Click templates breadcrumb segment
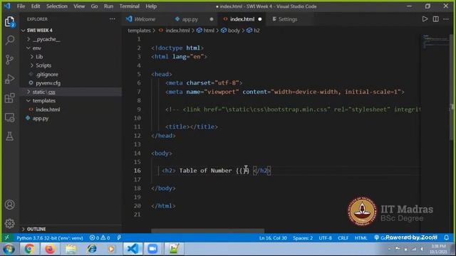 (140, 30)
